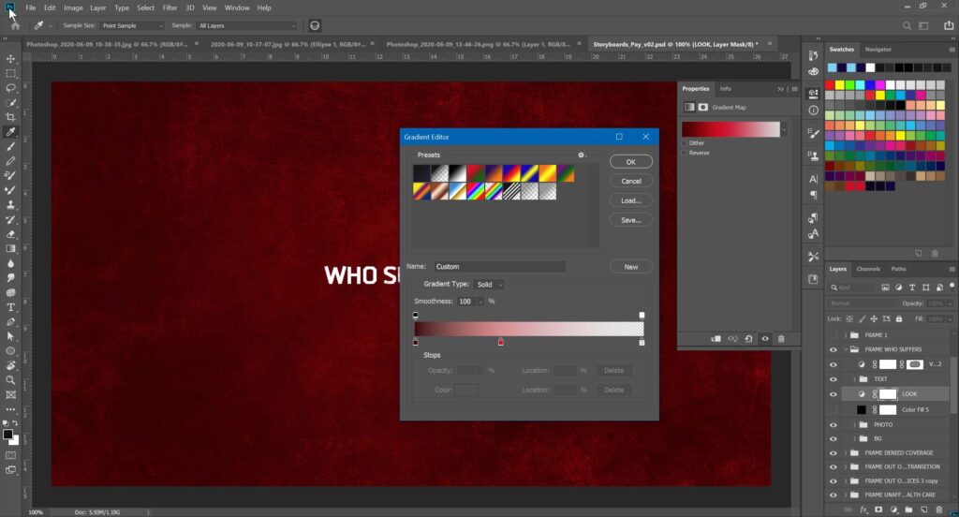Screen dimensions: 959x517
Task: Select the Type tool
Action: point(10,306)
